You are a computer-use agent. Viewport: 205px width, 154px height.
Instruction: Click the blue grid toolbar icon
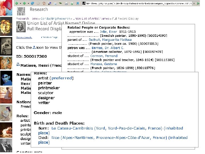[x=50, y=3]
